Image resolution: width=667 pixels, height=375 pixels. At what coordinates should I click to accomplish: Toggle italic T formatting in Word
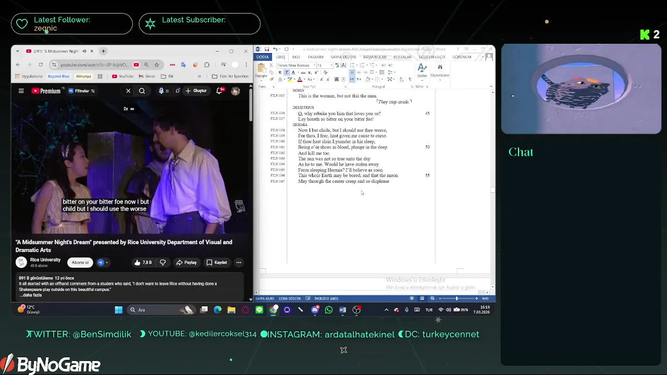point(287,72)
